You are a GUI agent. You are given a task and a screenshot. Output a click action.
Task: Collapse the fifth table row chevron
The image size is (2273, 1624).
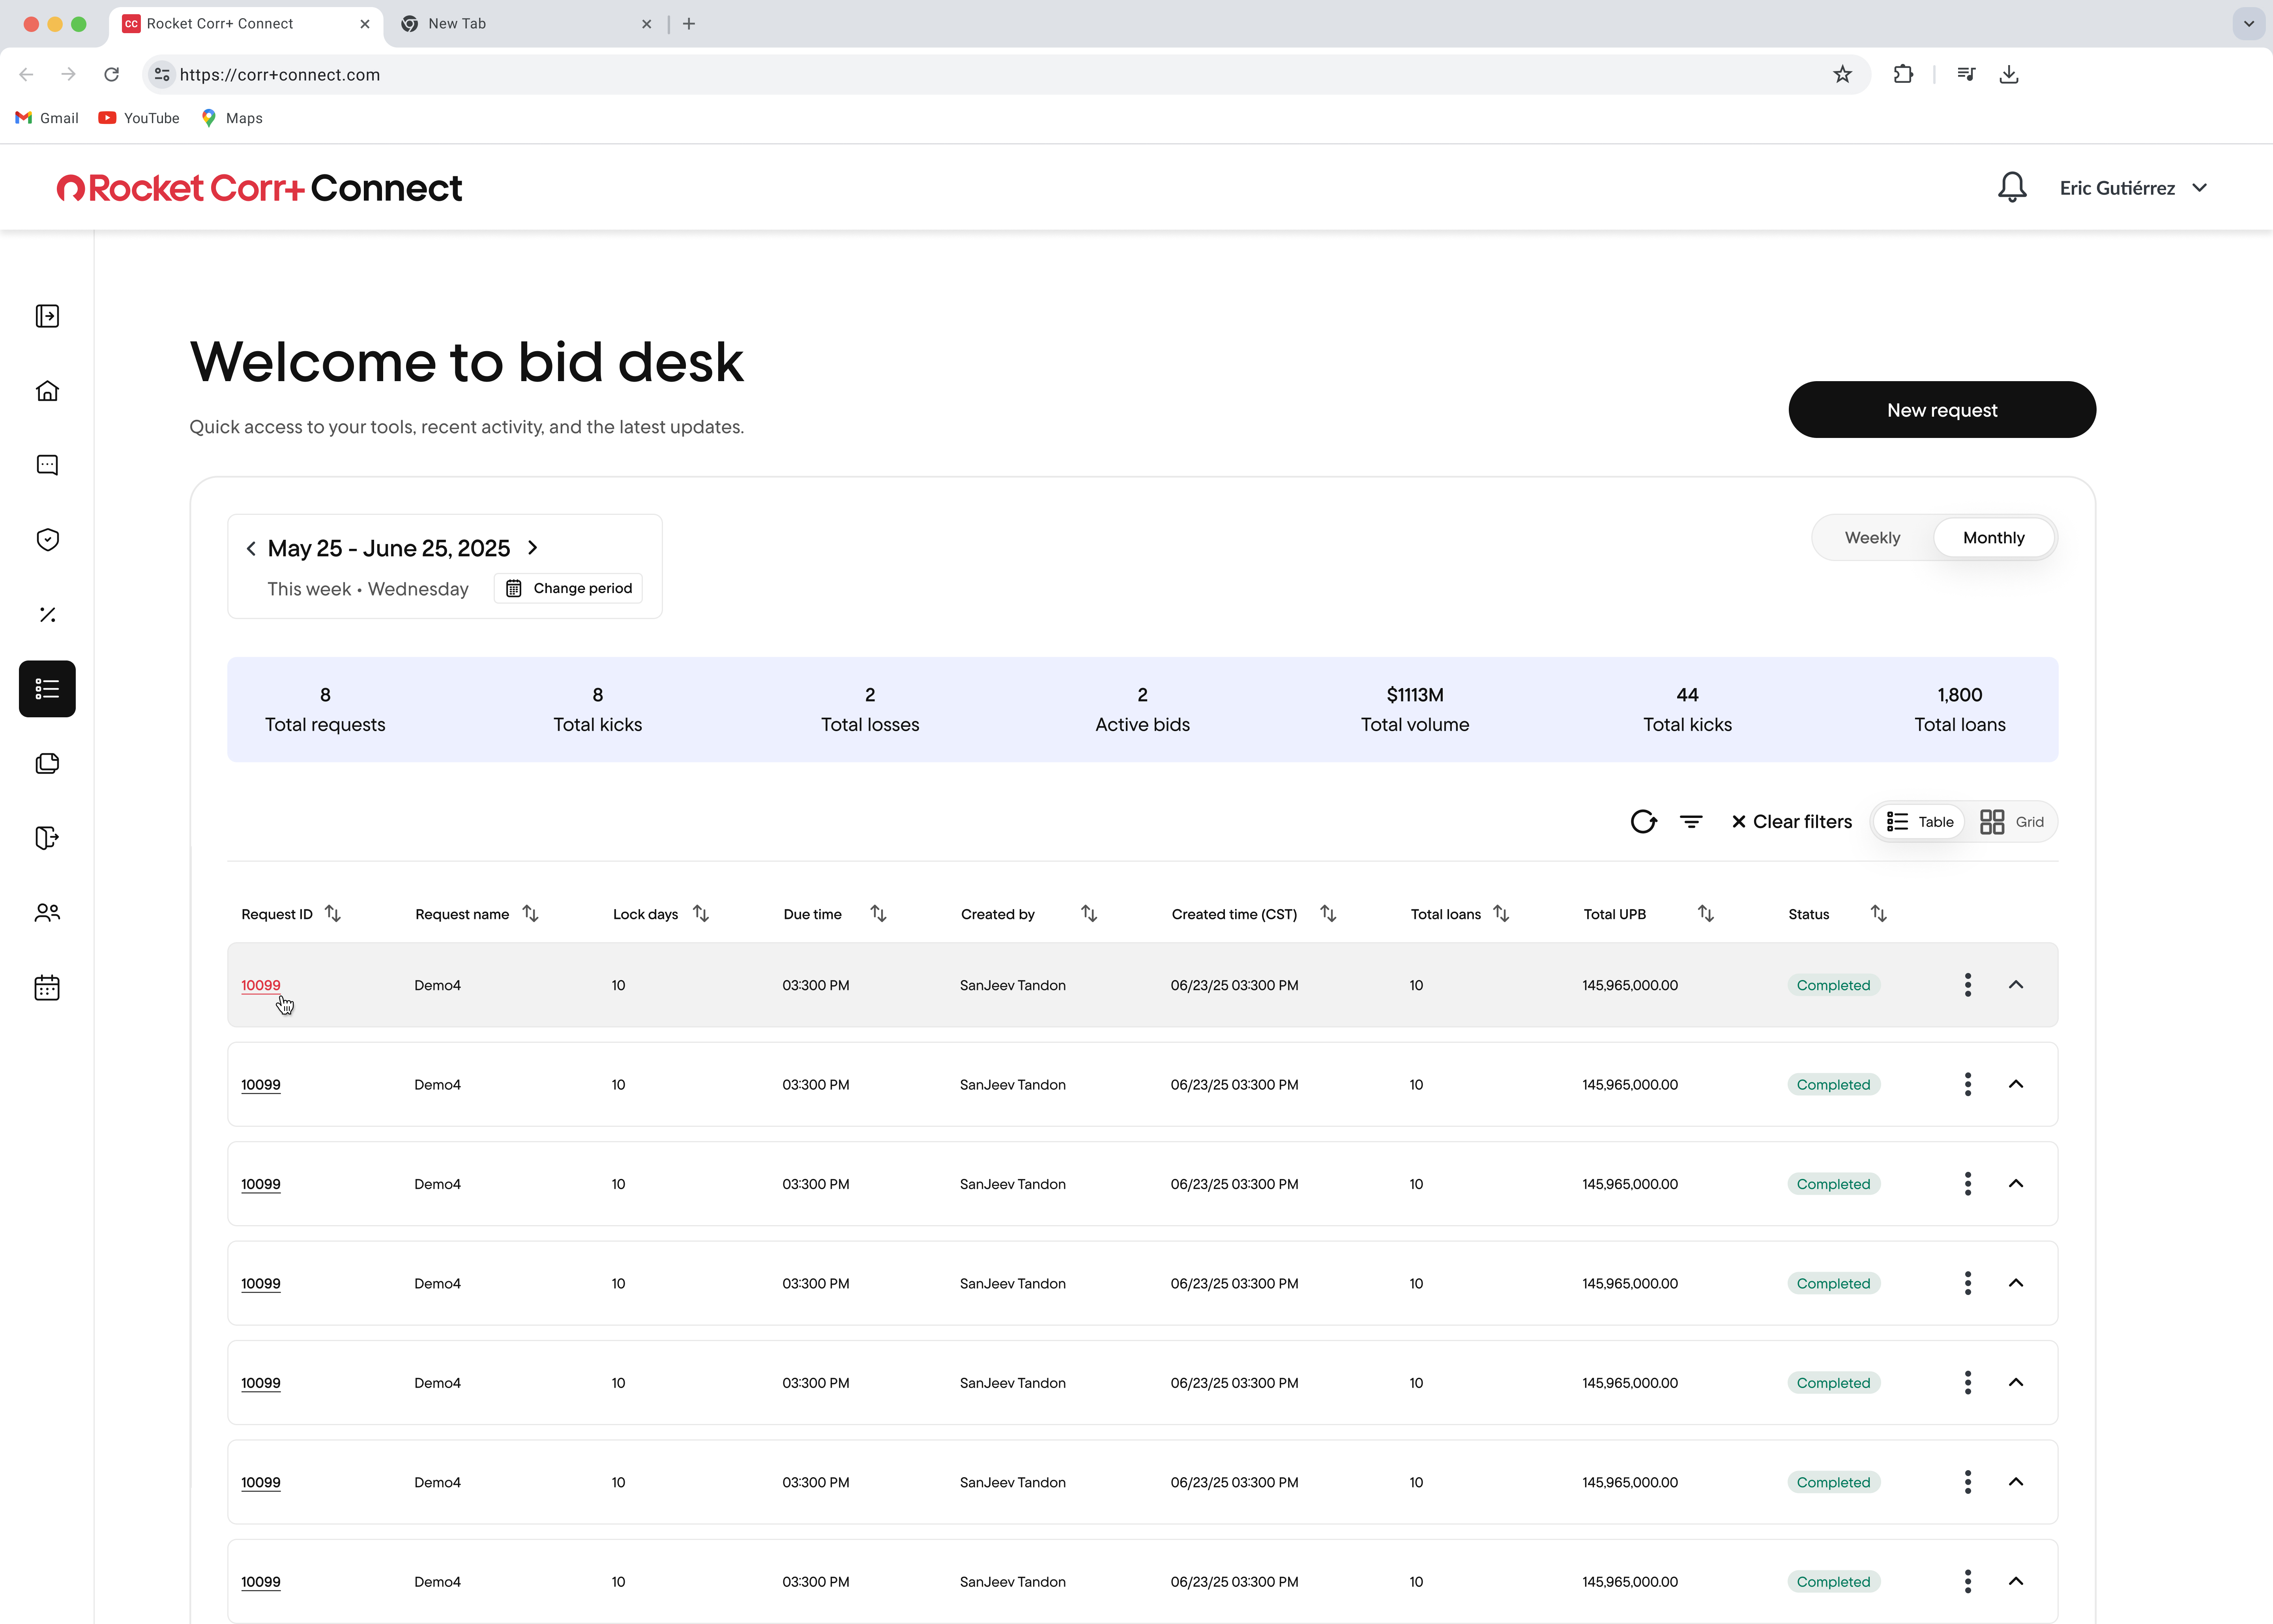[x=2016, y=1383]
